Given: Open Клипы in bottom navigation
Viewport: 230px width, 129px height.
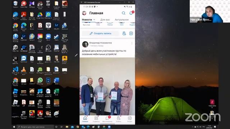Looking at the screenshot, I should (x=119, y=119).
